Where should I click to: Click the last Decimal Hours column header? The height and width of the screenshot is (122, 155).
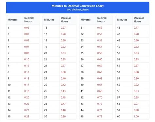(139, 20)
